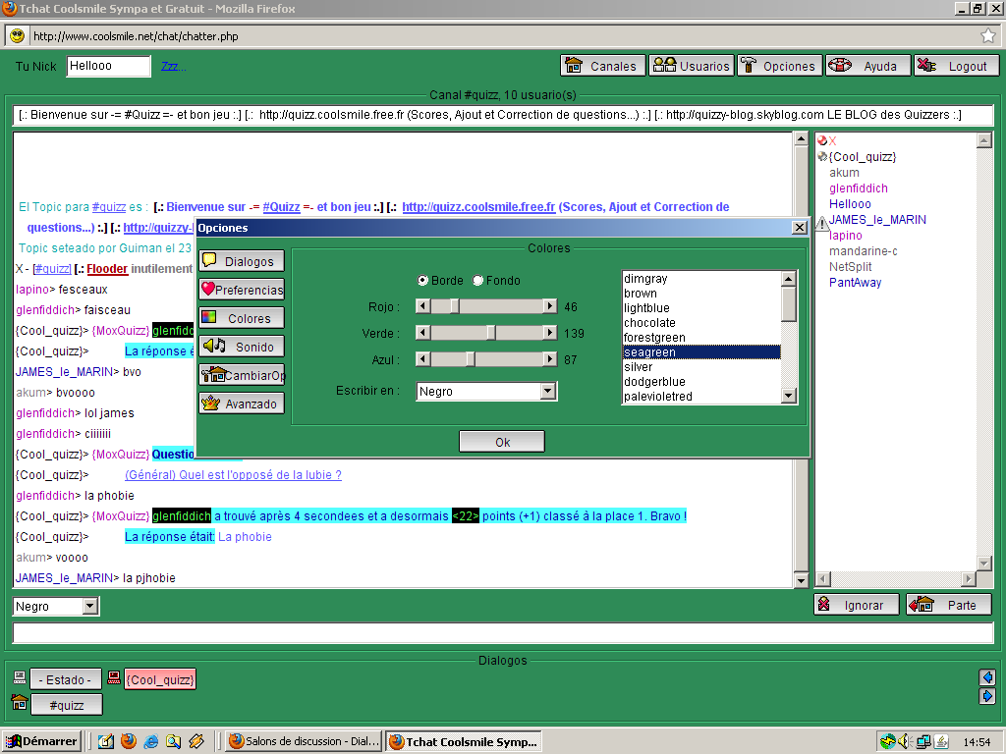Open Ayuda help
1006x754 pixels.
point(868,66)
